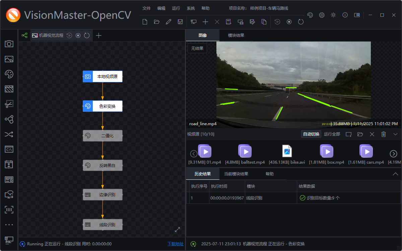Select the balltest.mp4 video thumbnail
This screenshot has height=251, width=402.
[x=245, y=151]
